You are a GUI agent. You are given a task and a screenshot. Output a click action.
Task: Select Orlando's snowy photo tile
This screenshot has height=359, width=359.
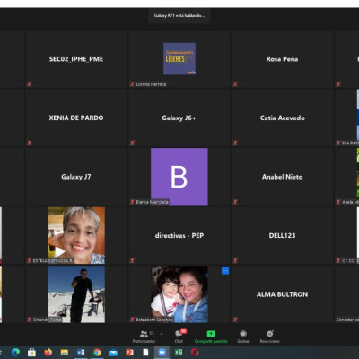pyautogui.click(x=76, y=294)
